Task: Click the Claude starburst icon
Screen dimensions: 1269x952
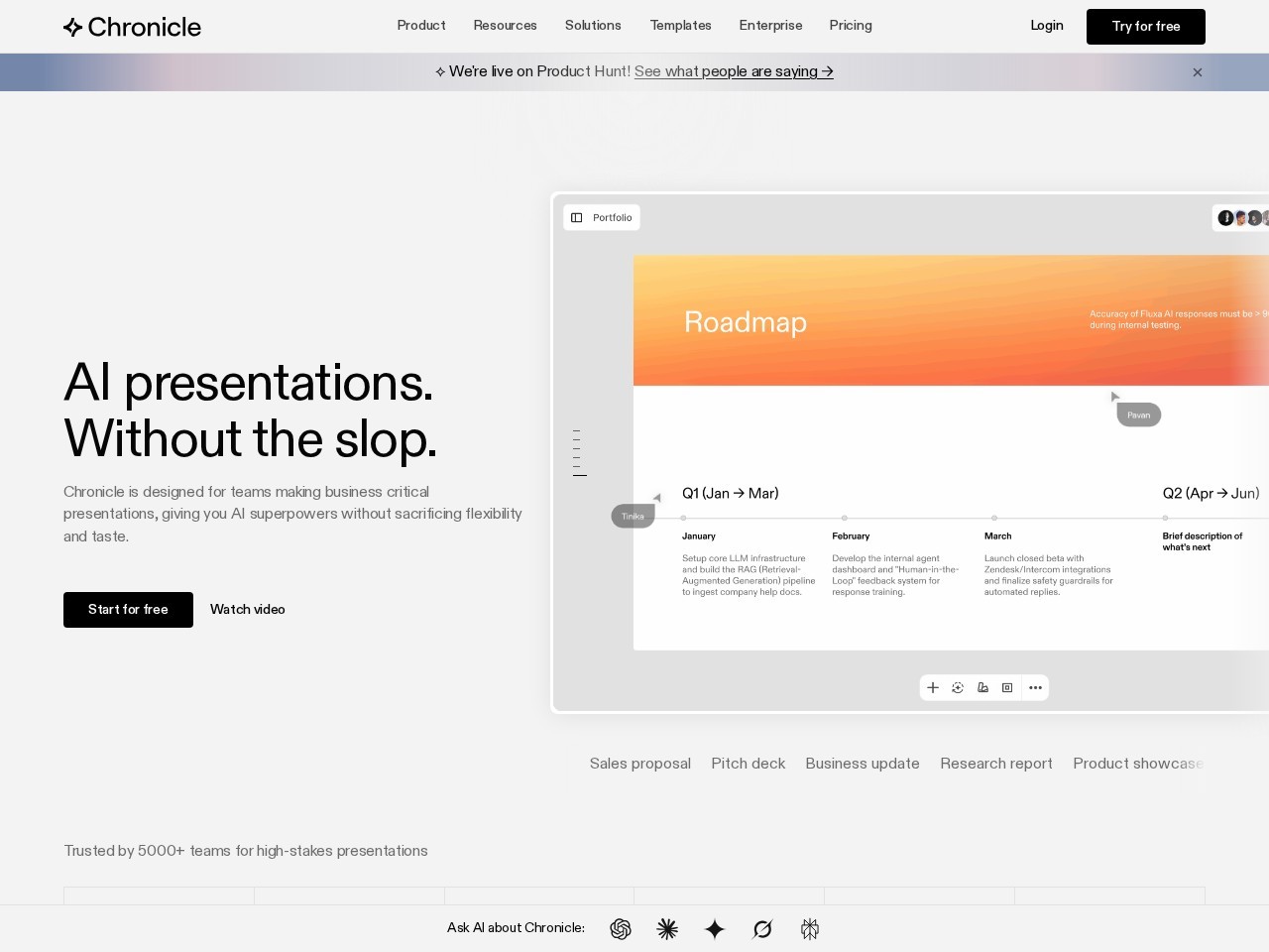Action: pos(667,929)
